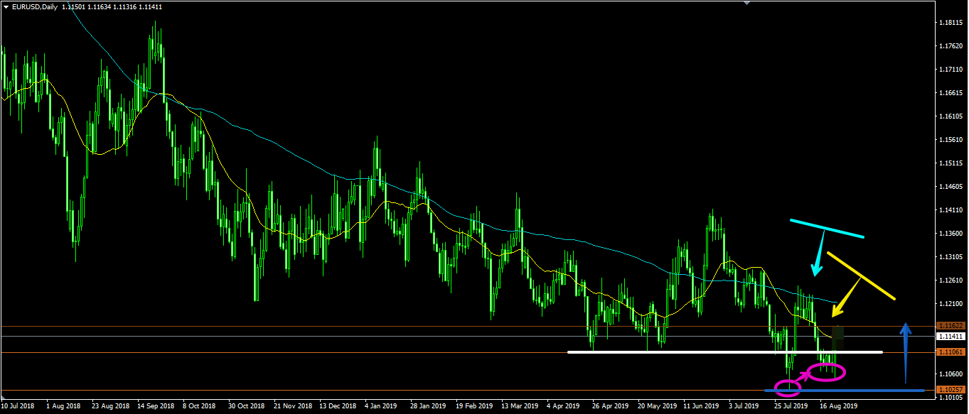This screenshot has height=414, width=969.
Task: Click the 19 Feb 2019 date label
Action: (x=473, y=407)
